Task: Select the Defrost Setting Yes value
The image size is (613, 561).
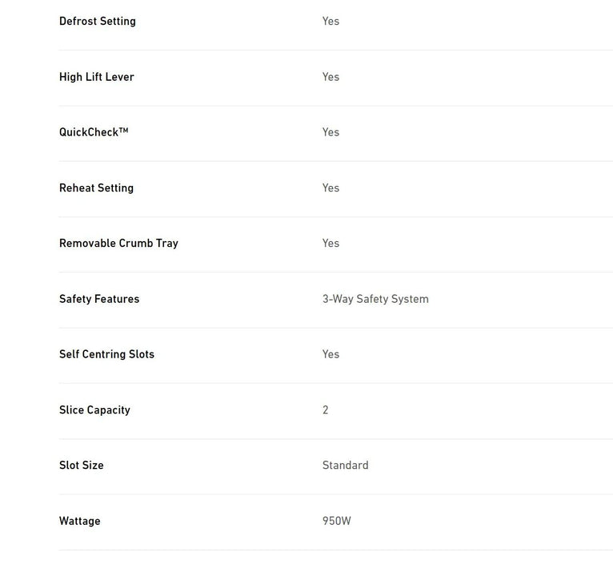Action: (x=331, y=22)
